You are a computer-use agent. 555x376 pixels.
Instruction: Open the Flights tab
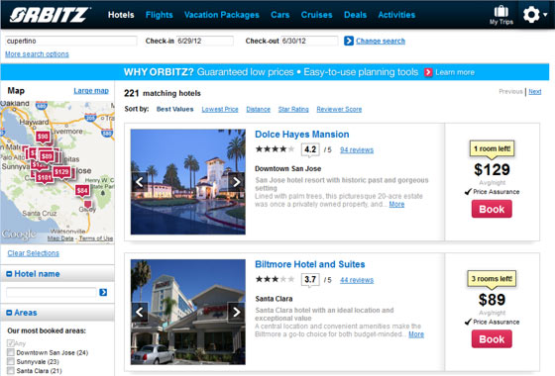159,15
